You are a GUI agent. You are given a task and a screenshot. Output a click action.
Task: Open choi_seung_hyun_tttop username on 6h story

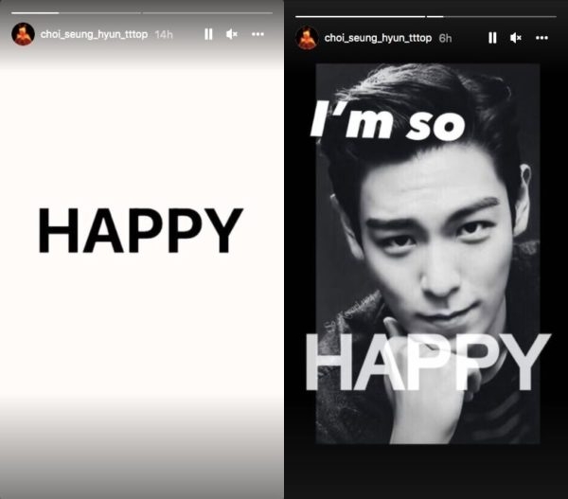point(378,38)
